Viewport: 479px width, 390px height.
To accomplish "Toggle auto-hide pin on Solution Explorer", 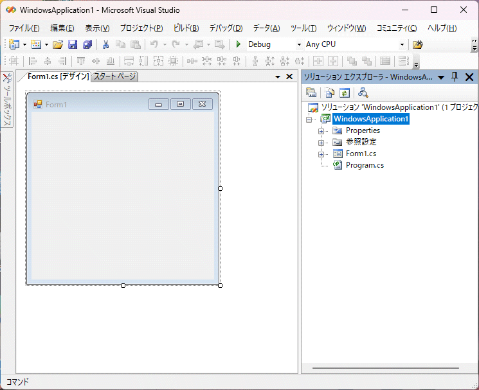I will (455, 77).
